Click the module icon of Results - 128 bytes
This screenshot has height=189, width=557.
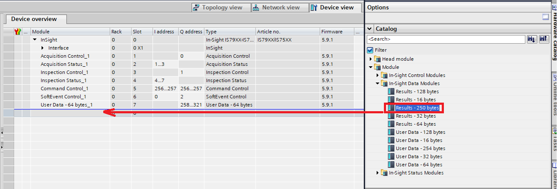(390, 92)
